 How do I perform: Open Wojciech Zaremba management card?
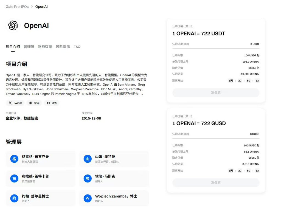click(x=114, y=198)
